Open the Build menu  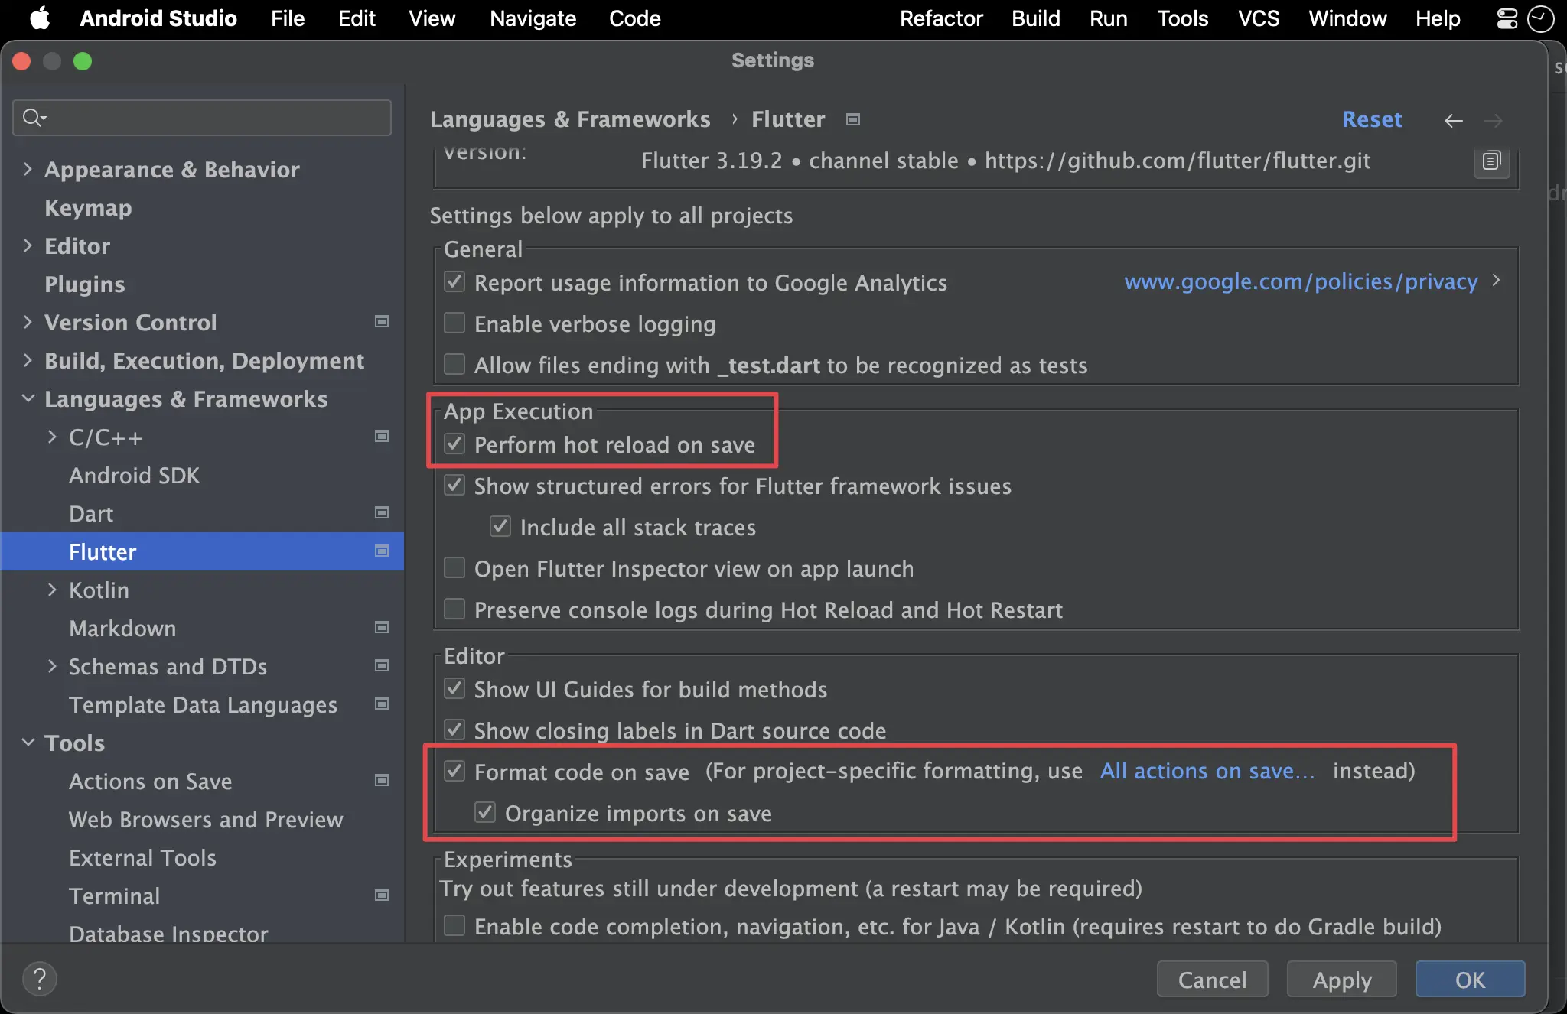click(x=1036, y=18)
